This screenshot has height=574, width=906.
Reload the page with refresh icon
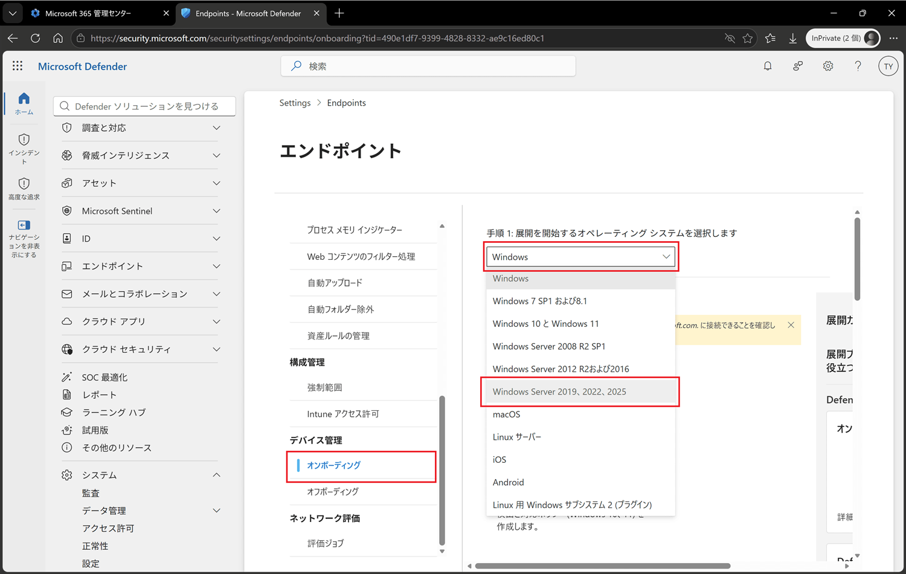click(36, 38)
